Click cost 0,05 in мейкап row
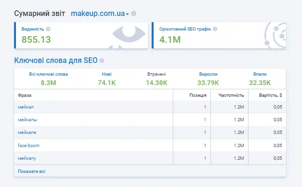Screen dimensions: 302x187 click(x=278, y=107)
